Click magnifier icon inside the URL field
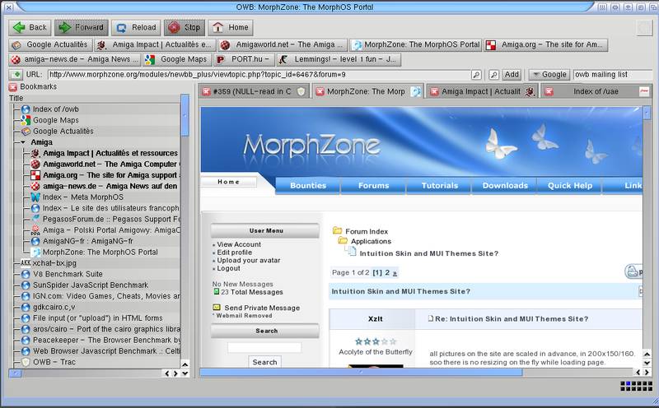The image size is (659, 408). coord(476,75)
